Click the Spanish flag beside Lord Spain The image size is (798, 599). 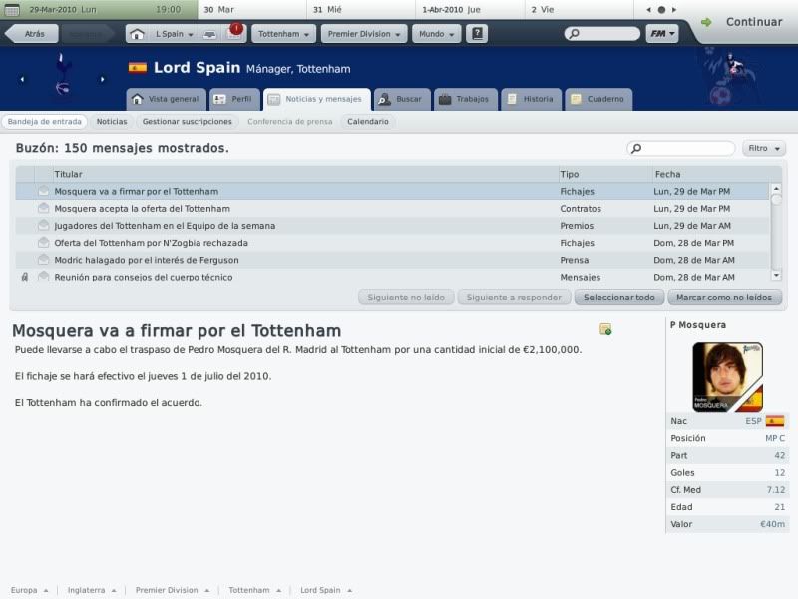(x=138, y=68)
